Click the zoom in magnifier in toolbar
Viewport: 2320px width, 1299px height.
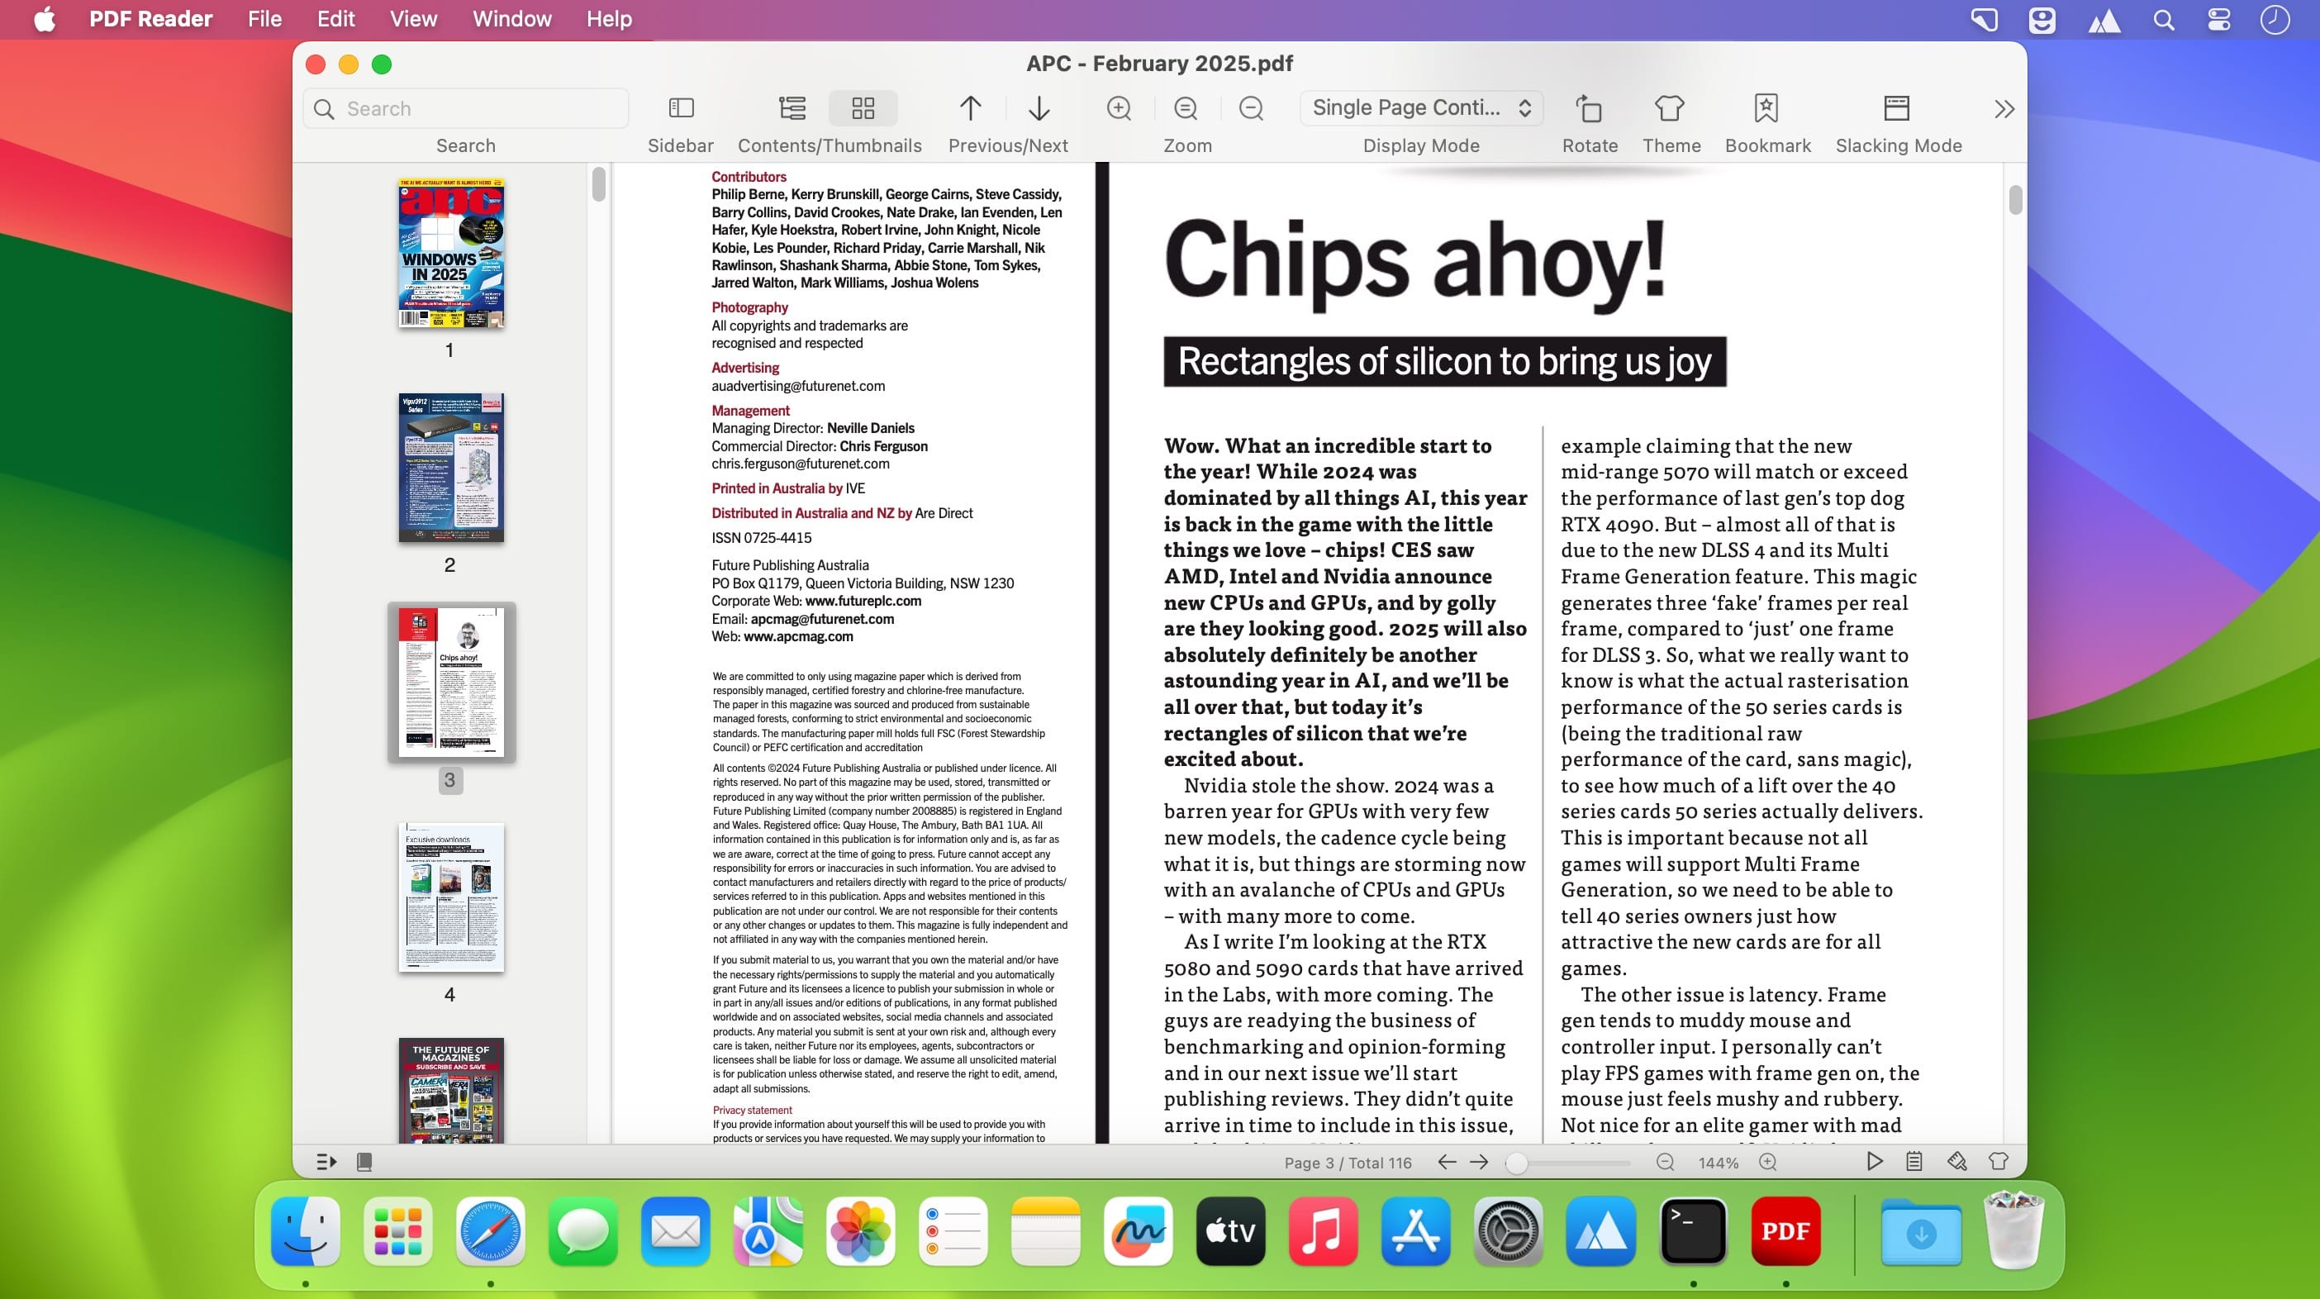point(1119,108)
